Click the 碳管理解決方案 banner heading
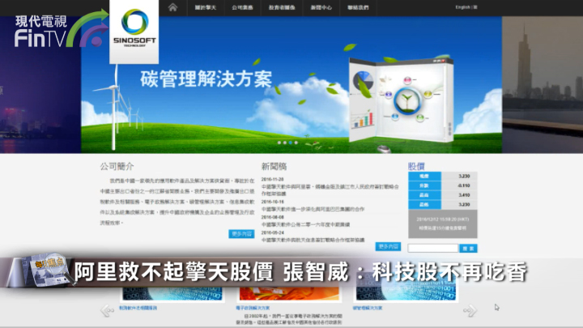583x328 pixels. [x=206, y=79]
